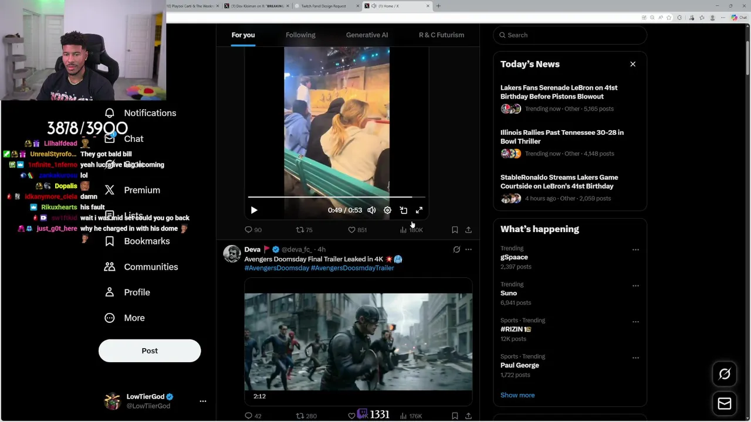Open Grok floating button at bottom right
Image resolution: width=751 pixels, height=422 pixels.
click(x=725, y=374)
